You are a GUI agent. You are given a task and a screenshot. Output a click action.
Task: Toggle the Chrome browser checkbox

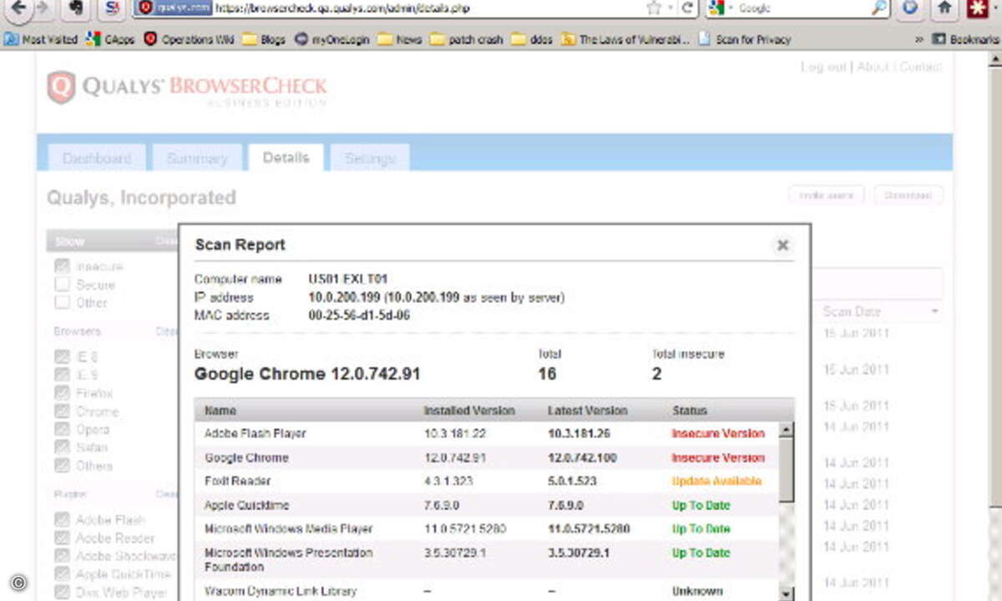(62, 412)
